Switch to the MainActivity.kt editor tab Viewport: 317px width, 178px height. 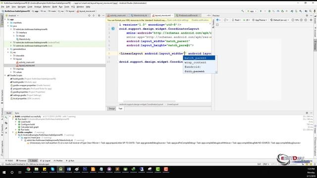tap(140, 15)
